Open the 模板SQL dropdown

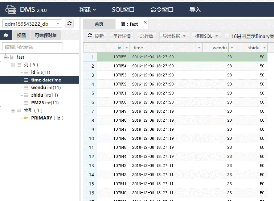pos(206,36)
